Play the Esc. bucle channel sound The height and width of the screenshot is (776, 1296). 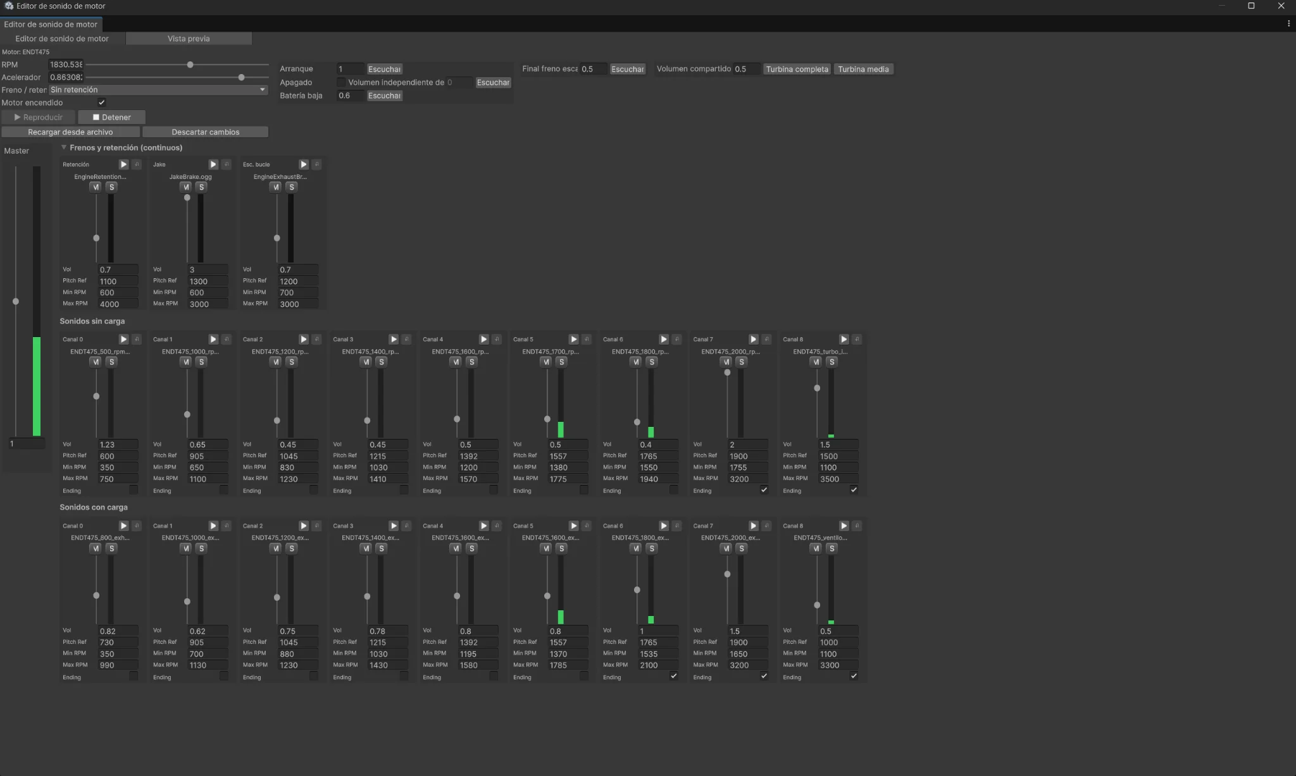click(x=304, y=164)
